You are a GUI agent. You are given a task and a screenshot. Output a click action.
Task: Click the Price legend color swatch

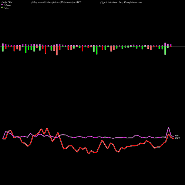tap(2, 8)
